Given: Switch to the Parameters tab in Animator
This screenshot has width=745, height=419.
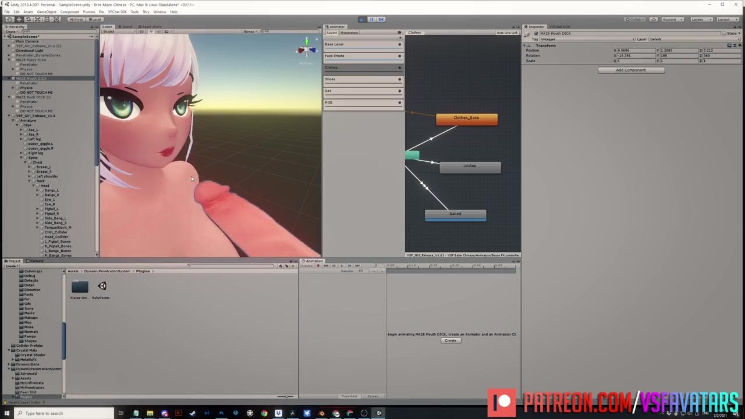Looking at the screenshot, I should pyautogui.click(x=350, y=33).
